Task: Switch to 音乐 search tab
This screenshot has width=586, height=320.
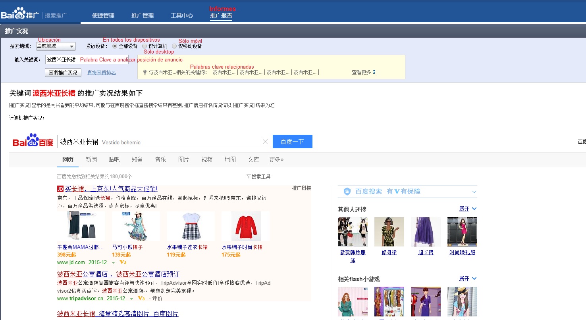Action: pos(160,159)
